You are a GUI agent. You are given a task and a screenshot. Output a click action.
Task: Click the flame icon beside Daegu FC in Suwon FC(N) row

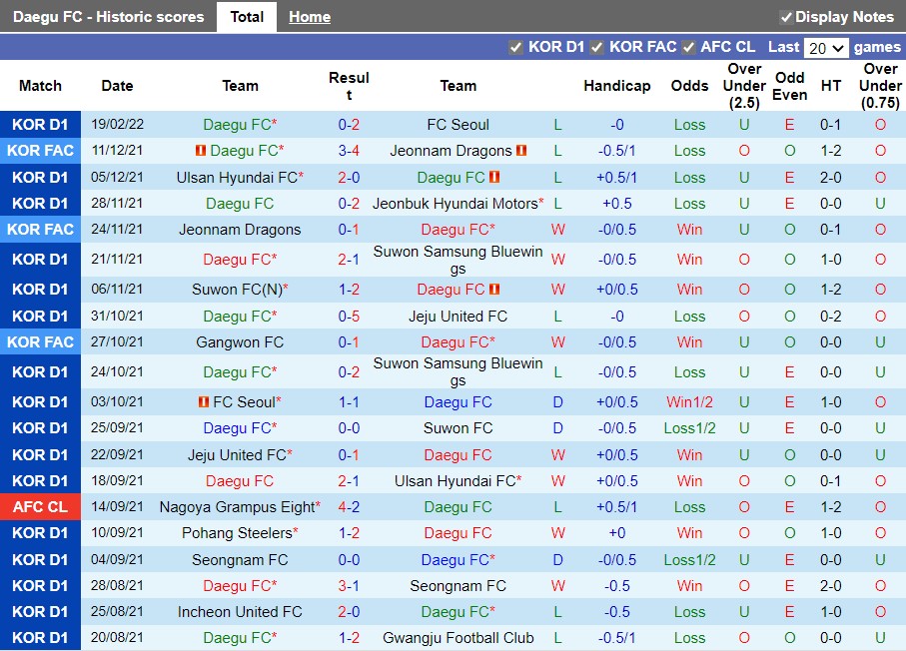click(x=496, y=290)
